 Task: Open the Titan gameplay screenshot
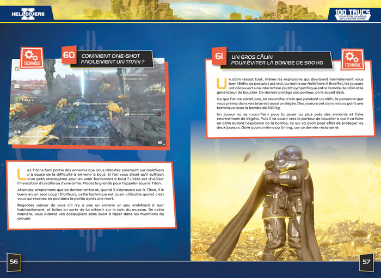(x=87, y=102)
